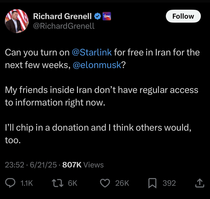Open the 1.1K replies count
The image size is (210, 199).
(x=27, y=183)
